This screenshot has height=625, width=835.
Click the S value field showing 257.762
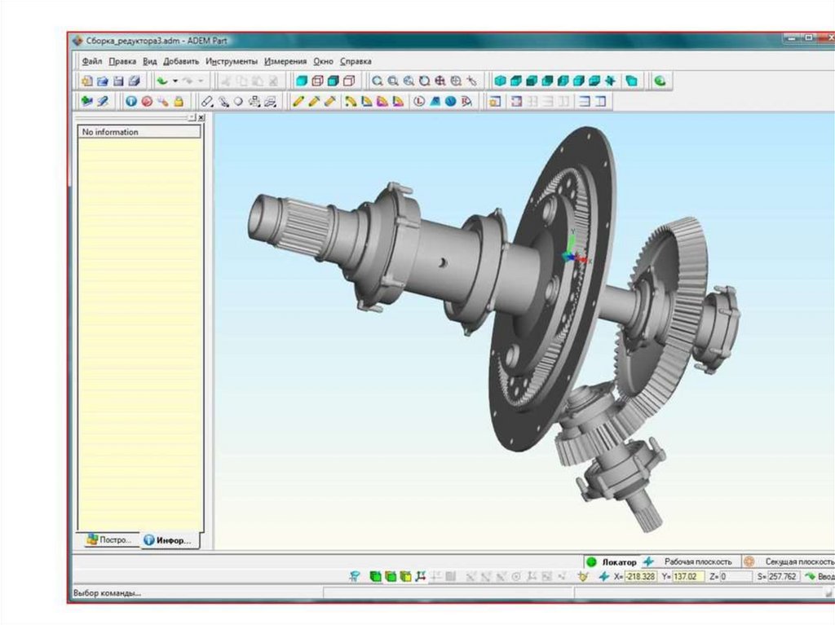pyautogui.click(x=782, y=576)
